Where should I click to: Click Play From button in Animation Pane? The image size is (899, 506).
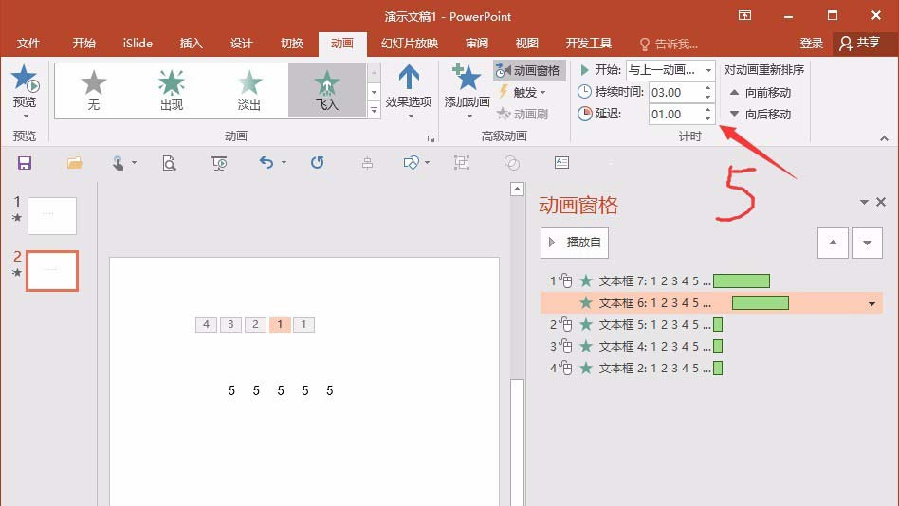click(574, 243)
